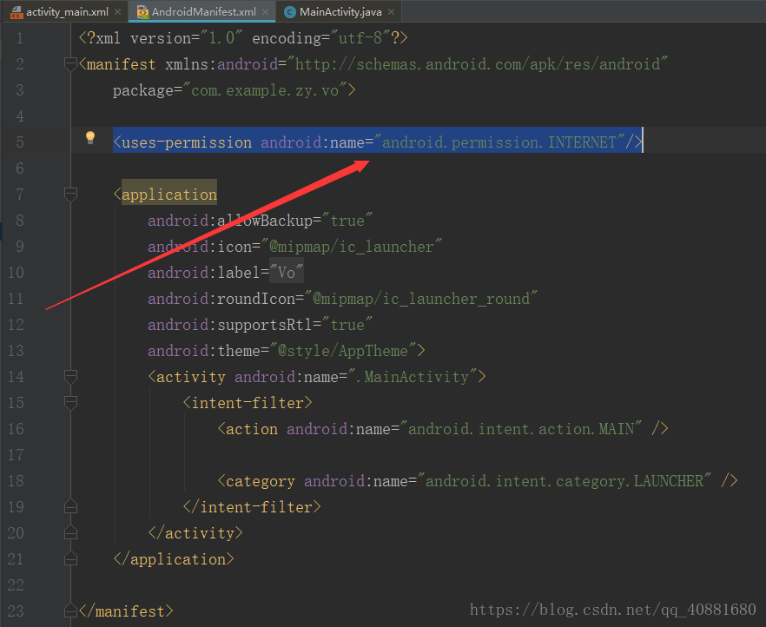Collapse the intent-filter fold on line 15
The image size is (766, 627).
point(70,402)
